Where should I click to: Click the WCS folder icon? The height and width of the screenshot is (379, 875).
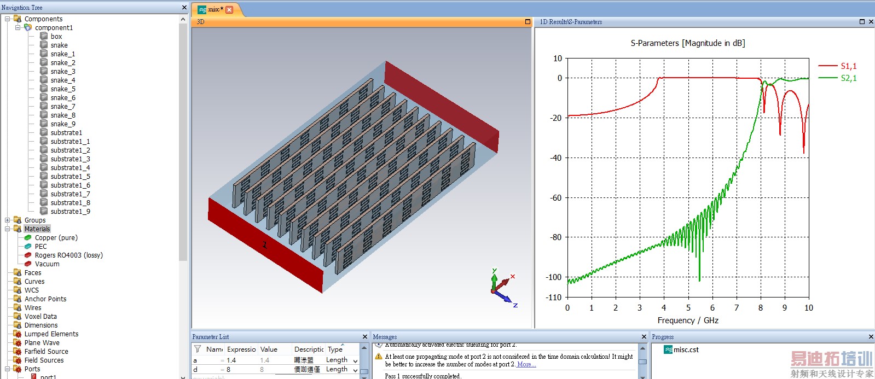click(x=18, y=290)
